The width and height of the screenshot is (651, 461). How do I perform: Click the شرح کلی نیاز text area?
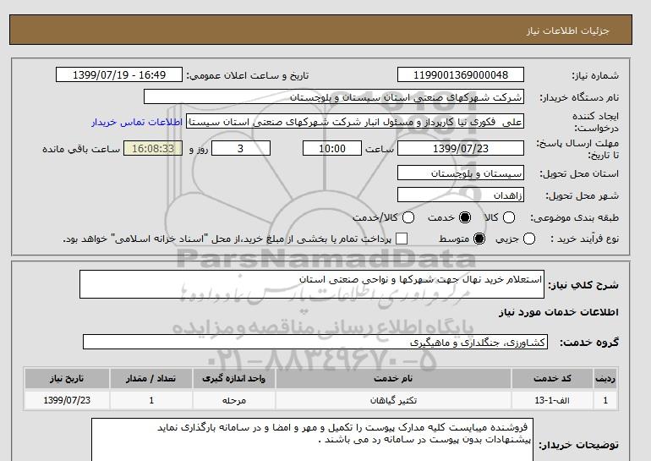coord(312,284)
